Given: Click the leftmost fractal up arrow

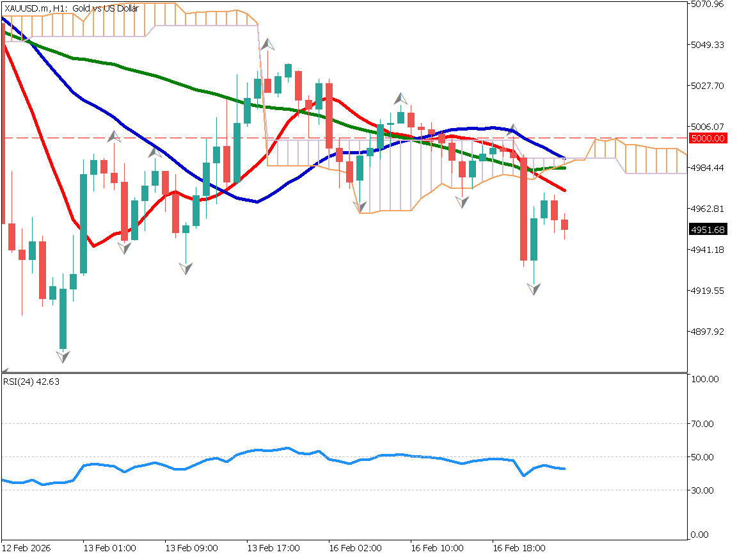Looking at the screenshot, I should 115,136.
